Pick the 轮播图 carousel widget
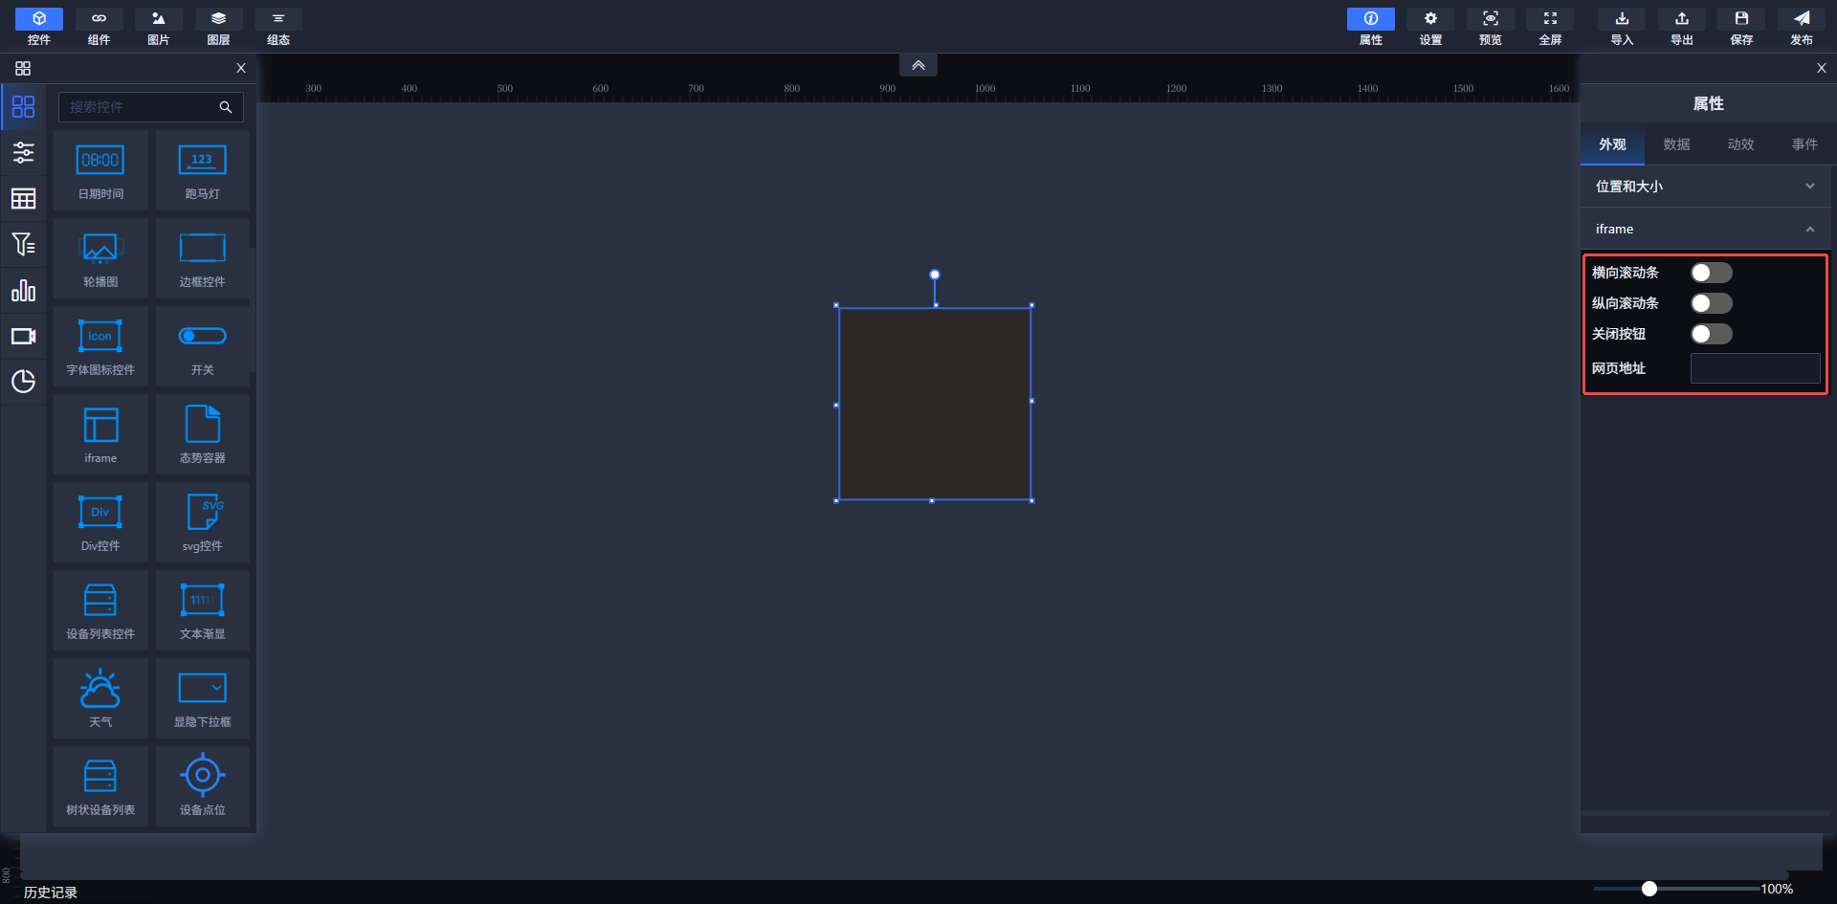Screen dimensions: 1837x904 click(x=100, y=249)
